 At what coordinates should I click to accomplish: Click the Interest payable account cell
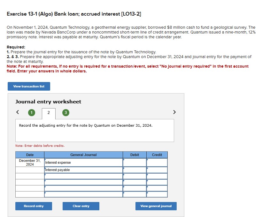(x=83, y=170)
